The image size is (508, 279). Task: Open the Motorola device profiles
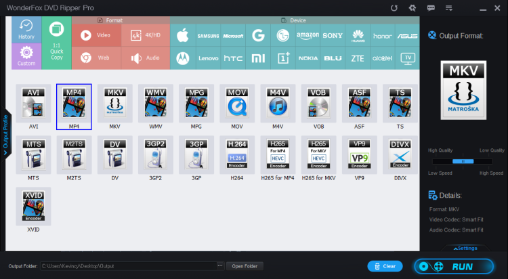181,58
